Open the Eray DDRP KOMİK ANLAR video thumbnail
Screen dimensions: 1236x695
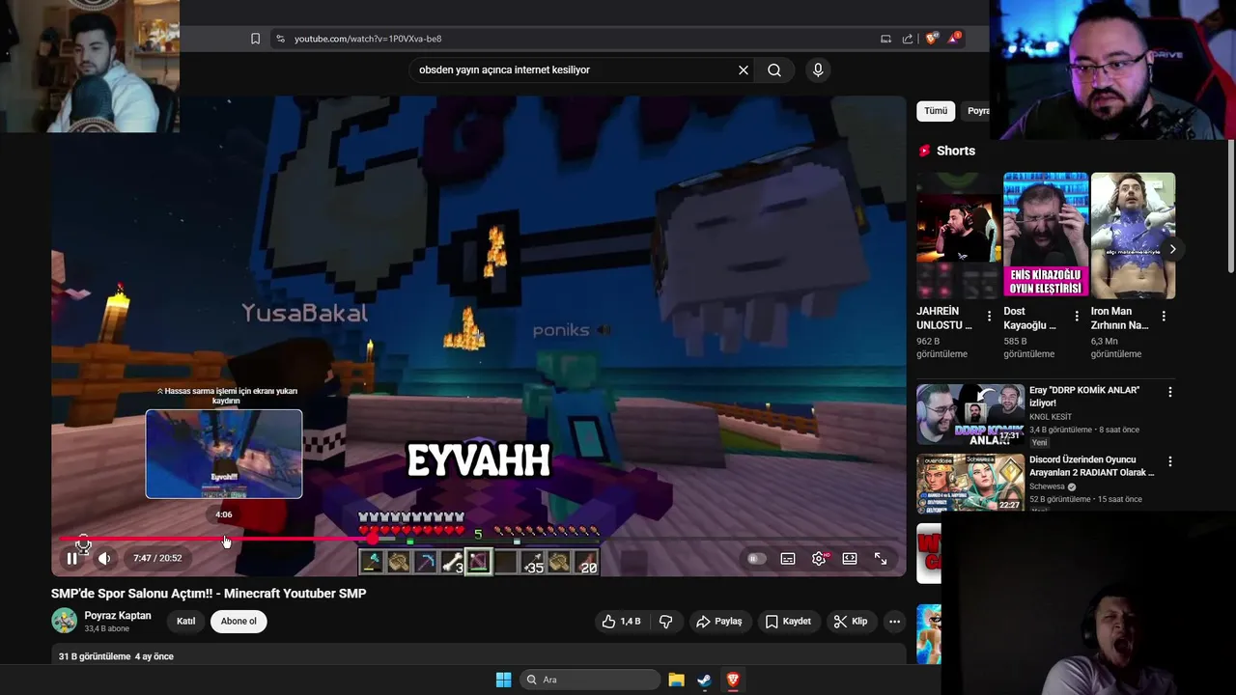coord(970,413)
